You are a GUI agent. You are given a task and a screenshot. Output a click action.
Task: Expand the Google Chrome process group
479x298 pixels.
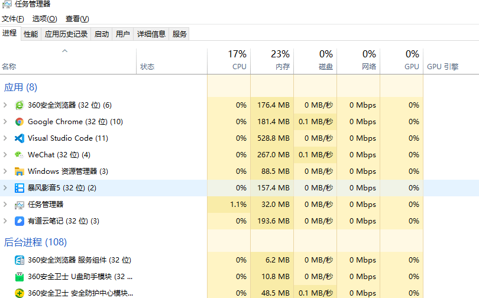(x=5, y=122)
